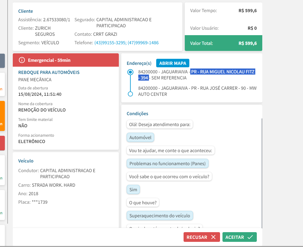The width and height of the screenshot is (303, 247).
Task: Click Olá! Deseja atendimento para: message
Action: coord(160,125)
